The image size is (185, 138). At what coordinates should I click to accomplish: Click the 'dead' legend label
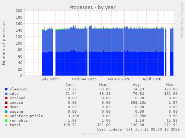[x=14, y=107]
